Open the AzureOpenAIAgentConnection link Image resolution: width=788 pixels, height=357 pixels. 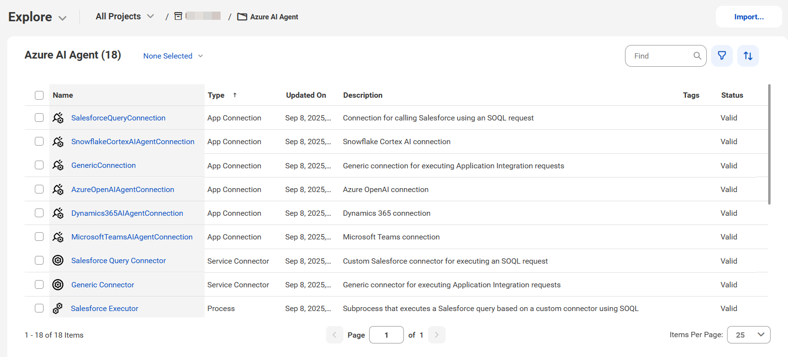click(x=123, y=190)
